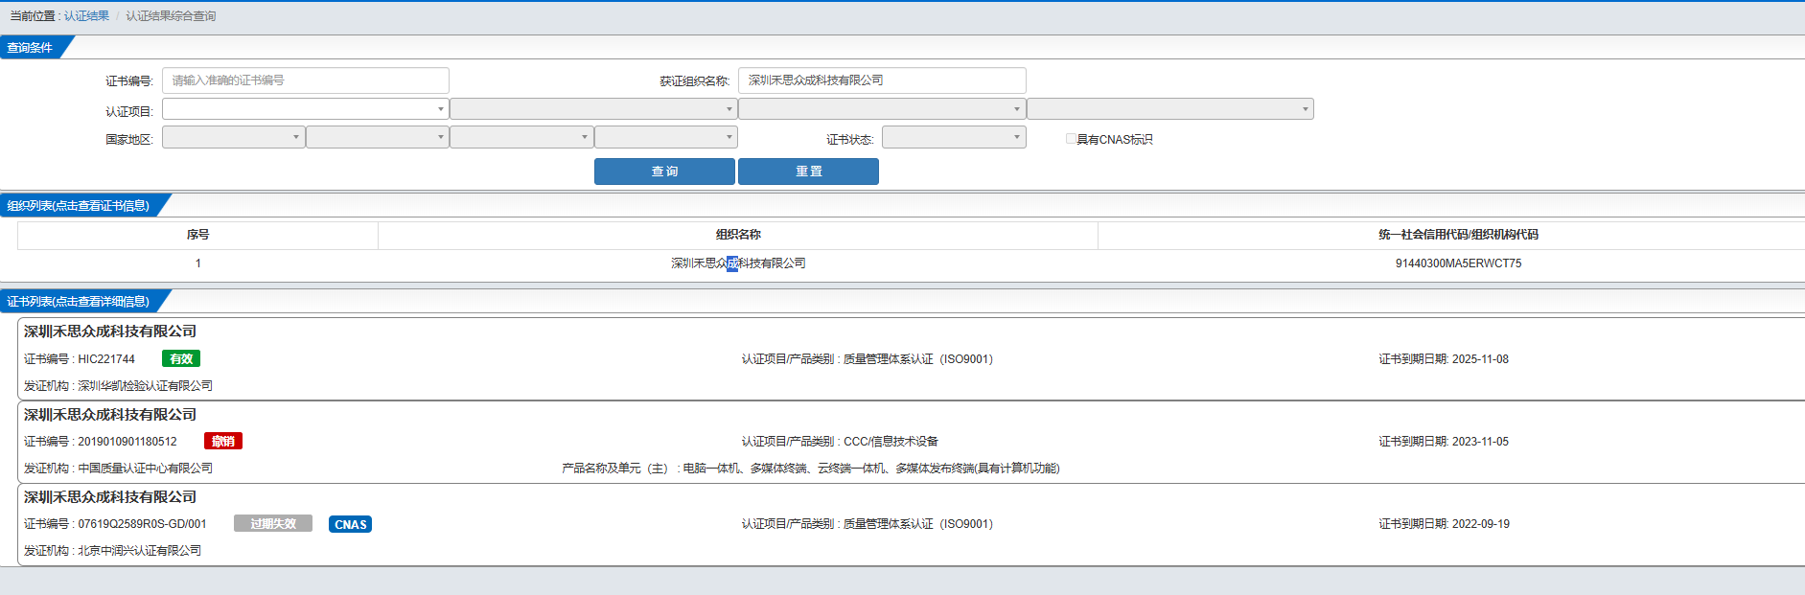Click the 统一社会信用代码/组织机构代码 column header
Image resolution: width=1805 pixels, height=595 pixels.
(1458, 235)
